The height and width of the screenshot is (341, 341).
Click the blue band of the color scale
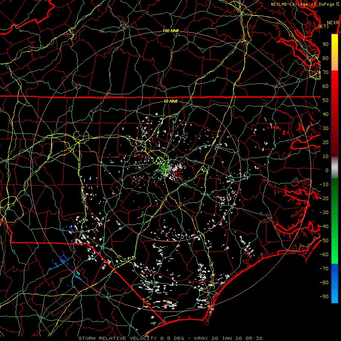click(x=335, y=283)
